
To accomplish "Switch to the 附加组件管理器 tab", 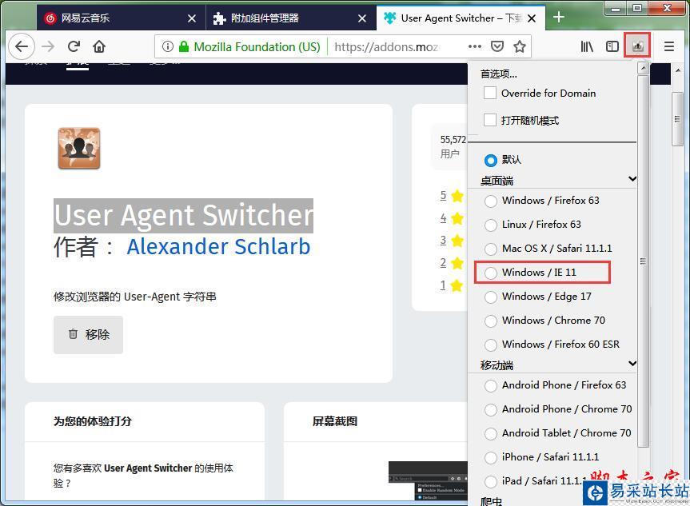I will pyautogui.click(x=290, y=18).
